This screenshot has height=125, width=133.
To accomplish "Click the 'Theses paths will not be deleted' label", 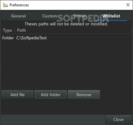I will pyautogui.click(x=66, y=24).
